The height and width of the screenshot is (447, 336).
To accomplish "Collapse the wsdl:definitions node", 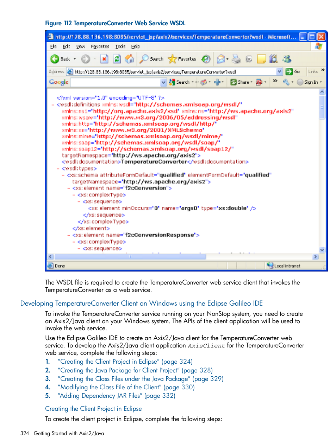I will (53, 105).
